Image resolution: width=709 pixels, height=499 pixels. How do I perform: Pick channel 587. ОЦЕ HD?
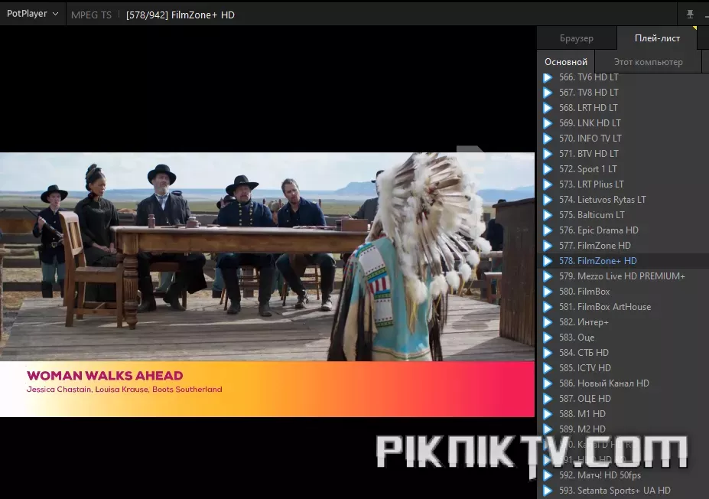click(x=584, y=399)
